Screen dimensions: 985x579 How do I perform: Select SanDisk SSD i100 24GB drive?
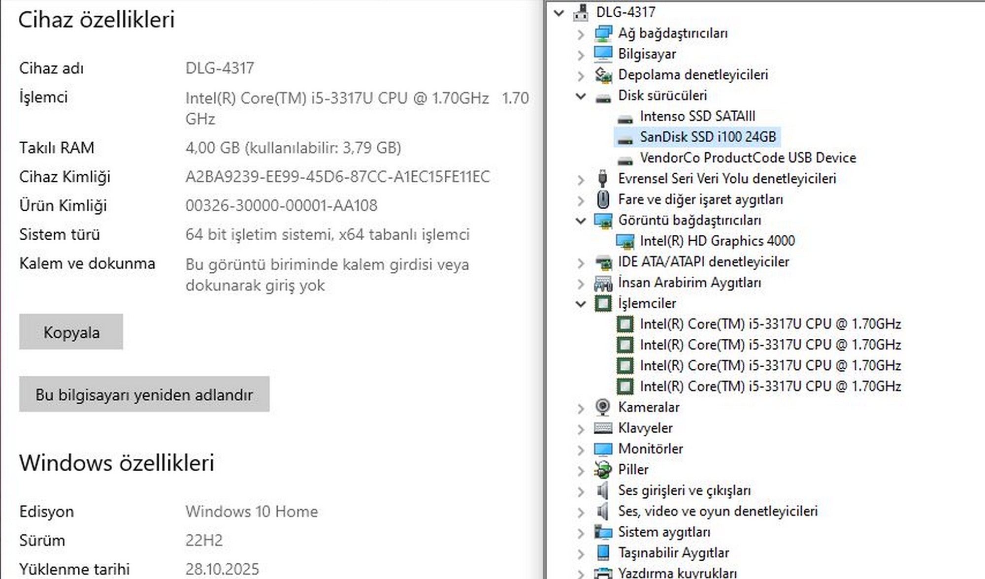[x=707, y=137]
